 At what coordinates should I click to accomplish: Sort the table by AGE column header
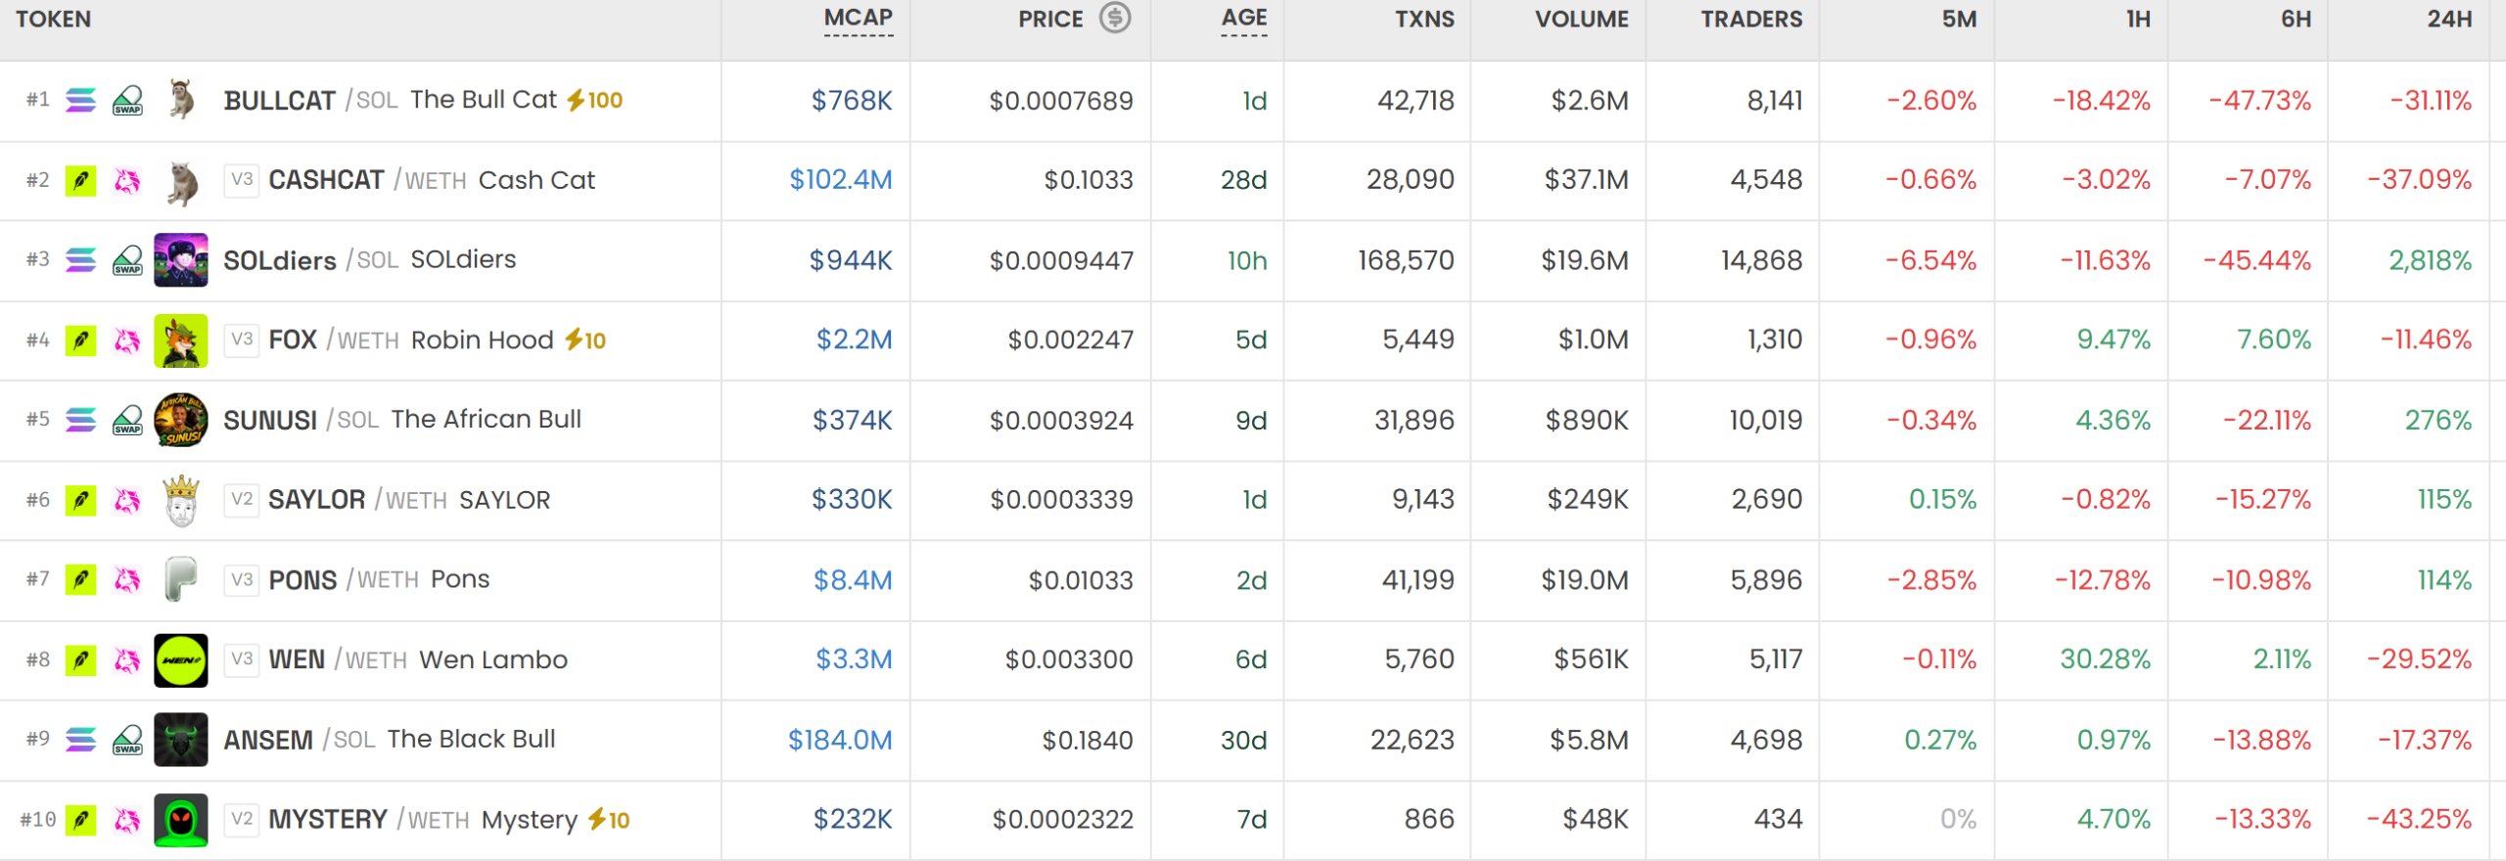click(x=1244, y=20)
